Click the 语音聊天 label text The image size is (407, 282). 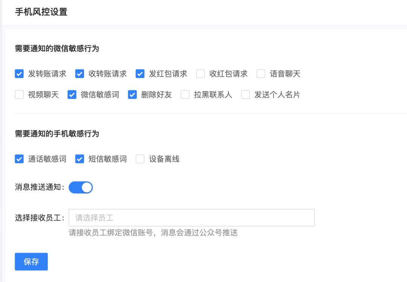(x=285, y=74)
